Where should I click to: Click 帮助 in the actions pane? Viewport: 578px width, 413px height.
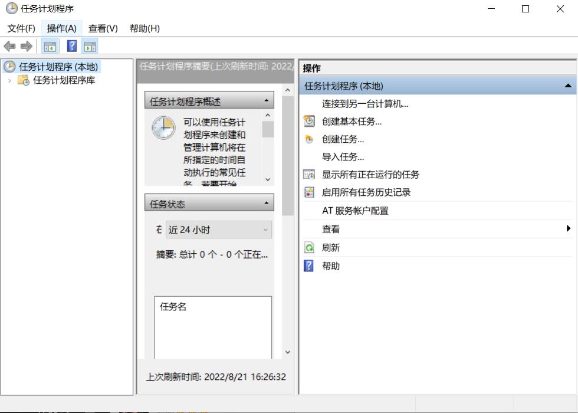pyautogui.click(x=331, y=266)
